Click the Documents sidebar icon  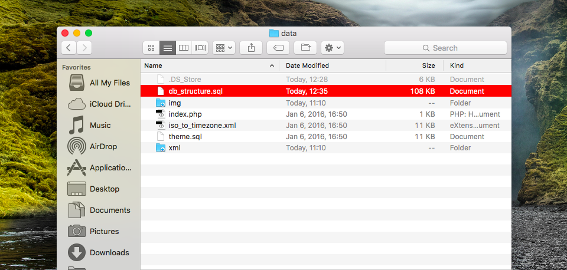point(77,210)
